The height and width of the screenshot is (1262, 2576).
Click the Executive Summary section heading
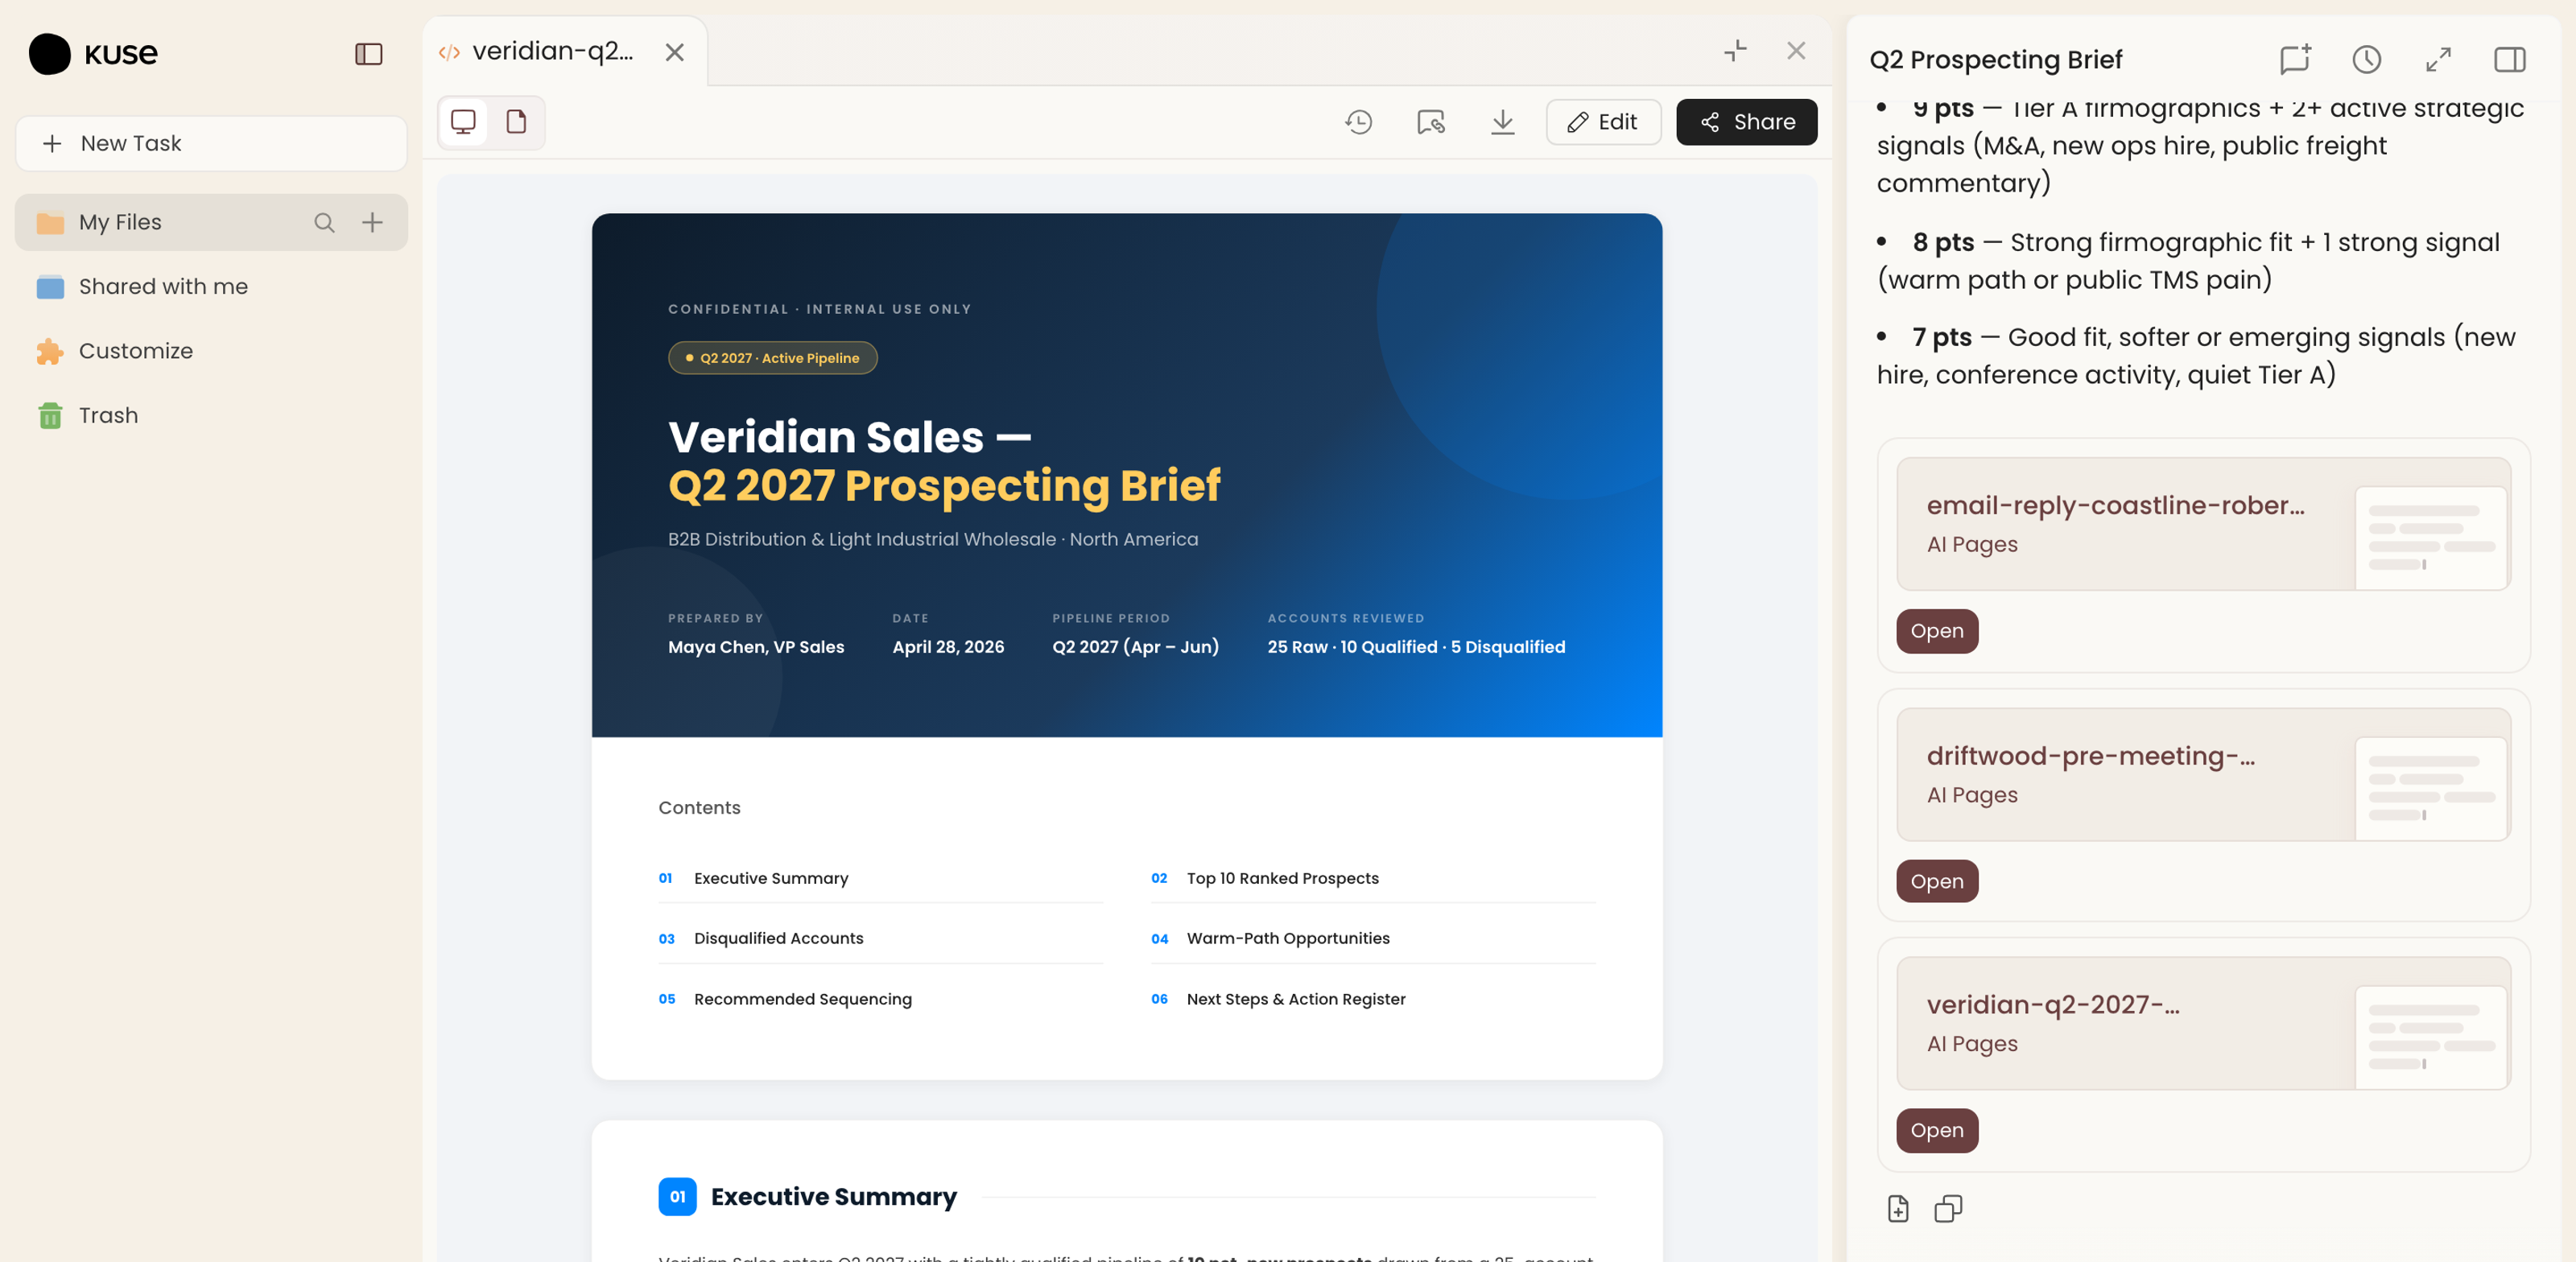point(833,1196)
